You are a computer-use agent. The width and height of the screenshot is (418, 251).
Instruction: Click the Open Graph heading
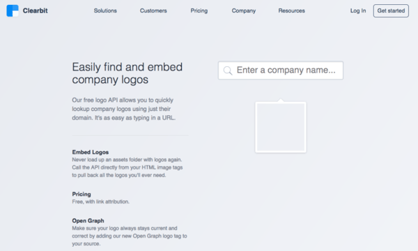[88, 220]
